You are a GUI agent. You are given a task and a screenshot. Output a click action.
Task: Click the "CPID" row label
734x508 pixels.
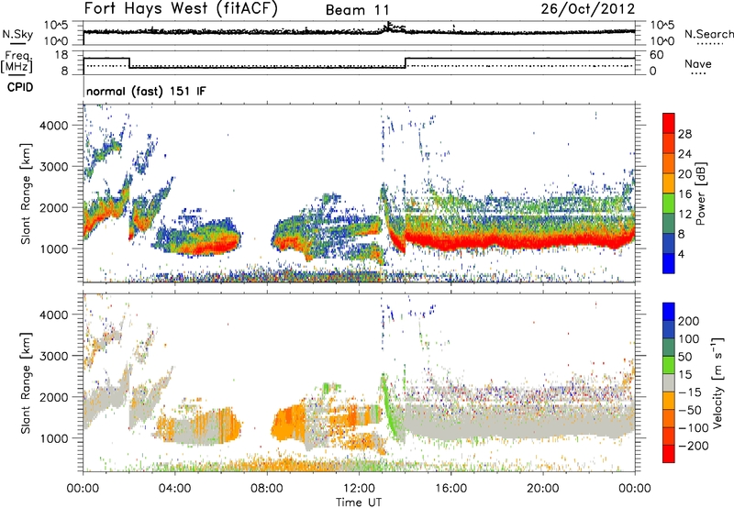[20, 87]
